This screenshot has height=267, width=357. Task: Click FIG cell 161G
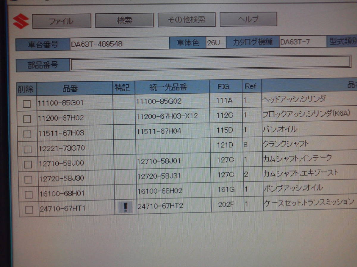pos(226,189)
